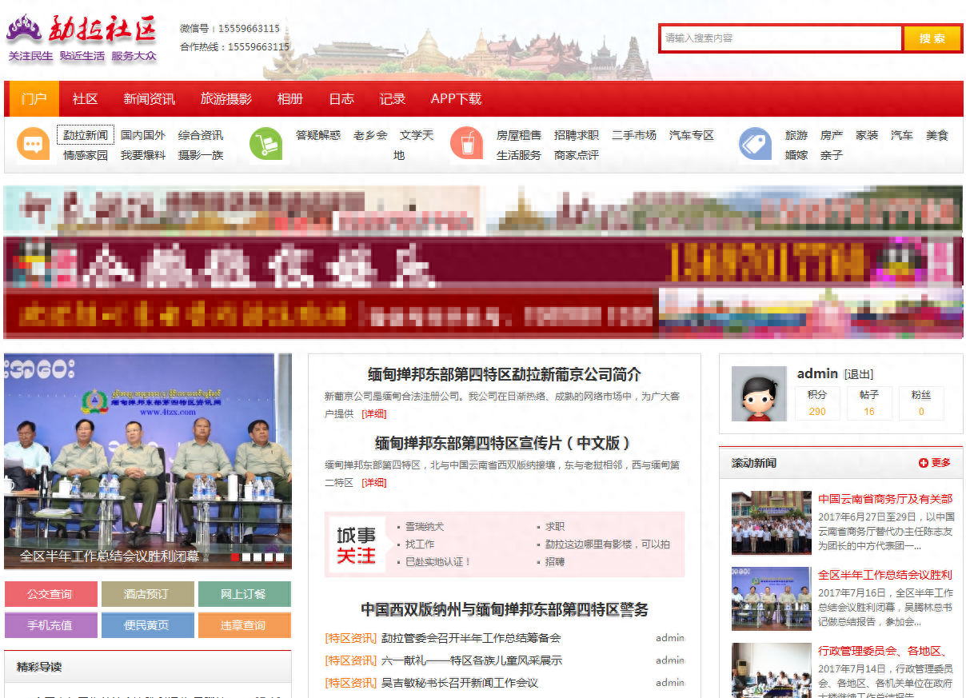This screenshot has height=698, width=966.
Task: Click the 城事关注 badge graphic
Action: point(356,545)
